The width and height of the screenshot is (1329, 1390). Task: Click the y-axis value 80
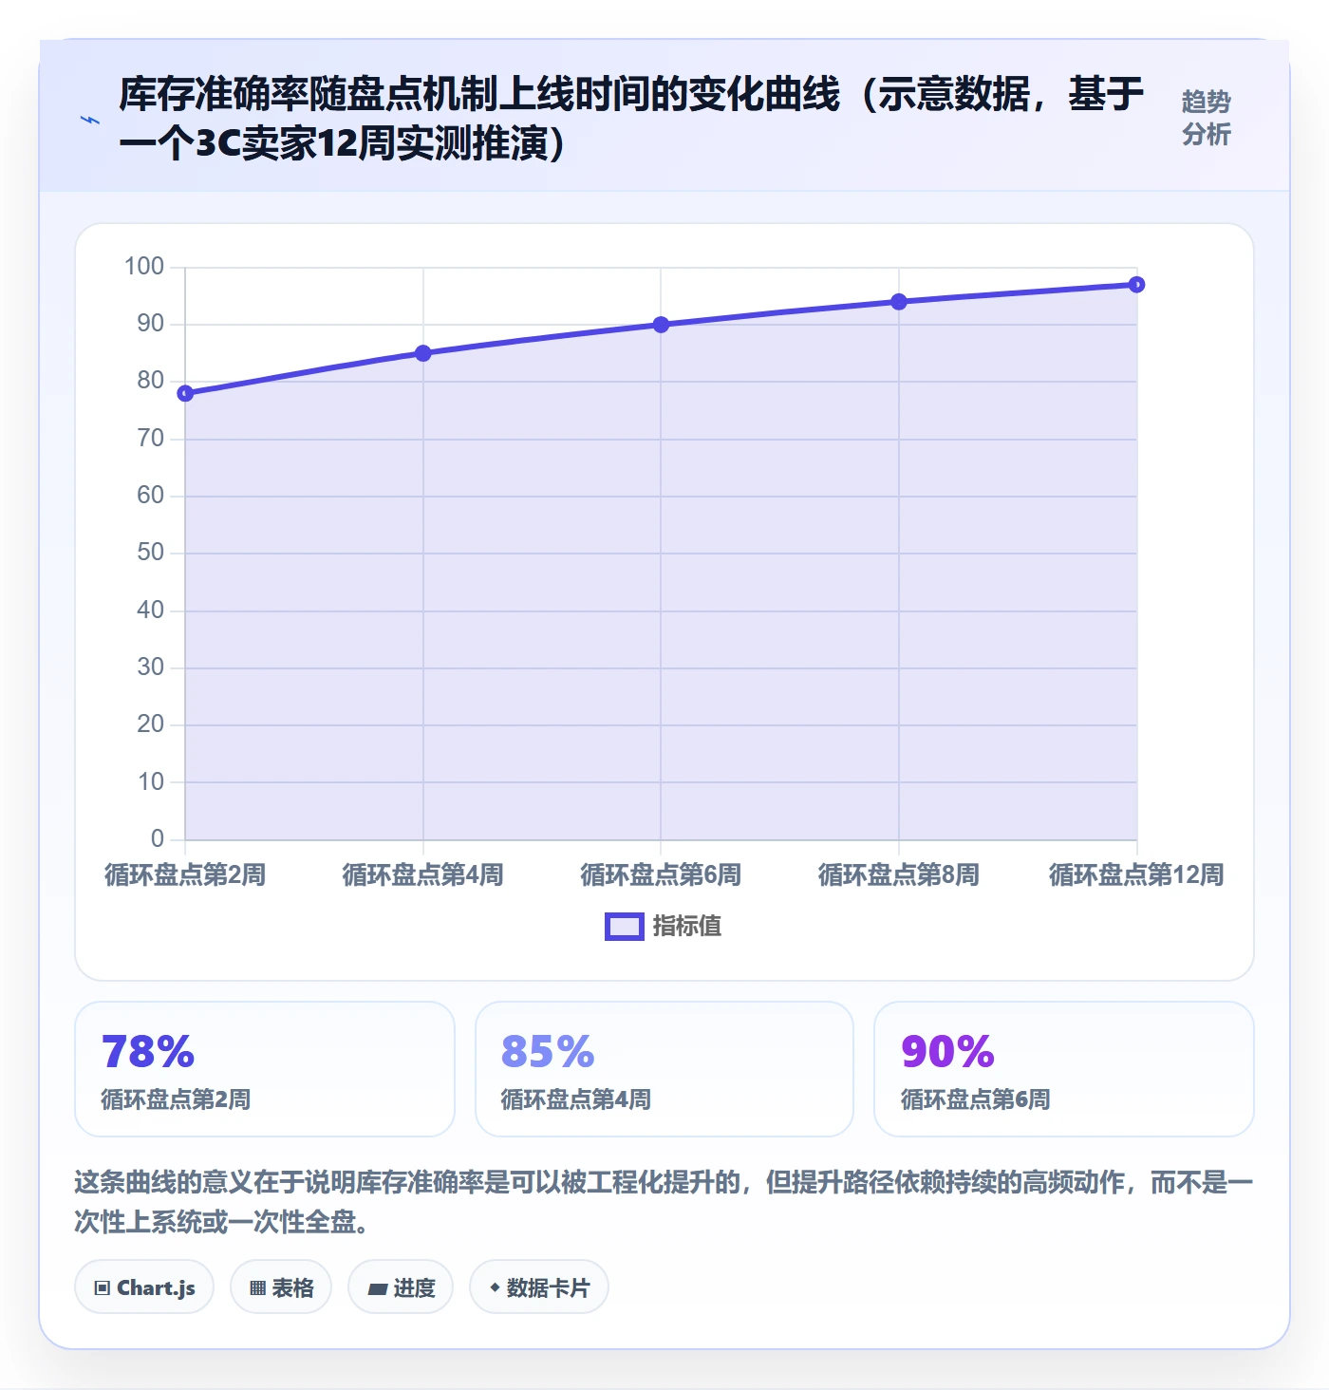point(151,381)
